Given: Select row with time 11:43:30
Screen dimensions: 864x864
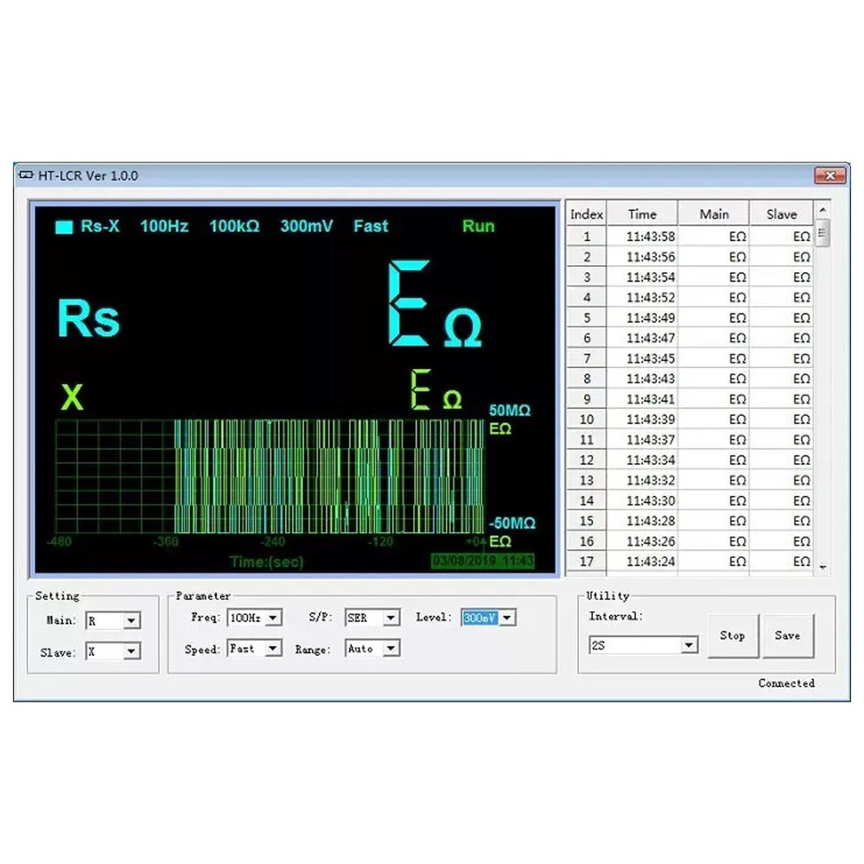Looking at the screenshot, I should pos(689,501).
